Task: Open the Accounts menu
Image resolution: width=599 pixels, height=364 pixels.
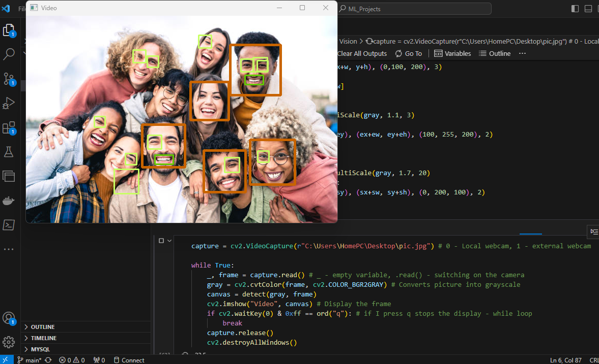Action: coord(9,318)
